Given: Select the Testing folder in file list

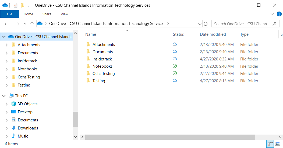Looking at the screenshot, I should pos(99,81).
